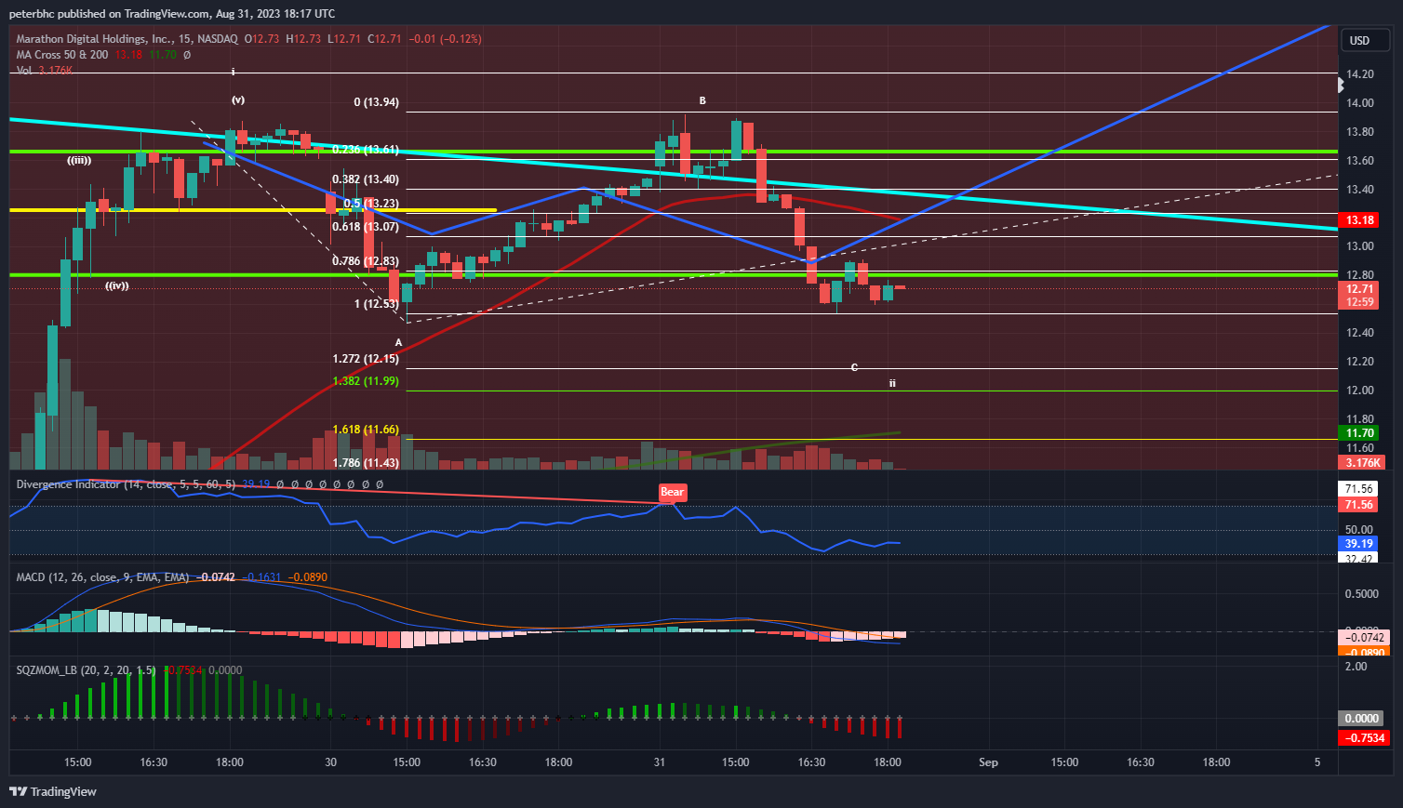Click the Vol indicator legend
This screenshot has height=808, width=1403.
point(24,71)
